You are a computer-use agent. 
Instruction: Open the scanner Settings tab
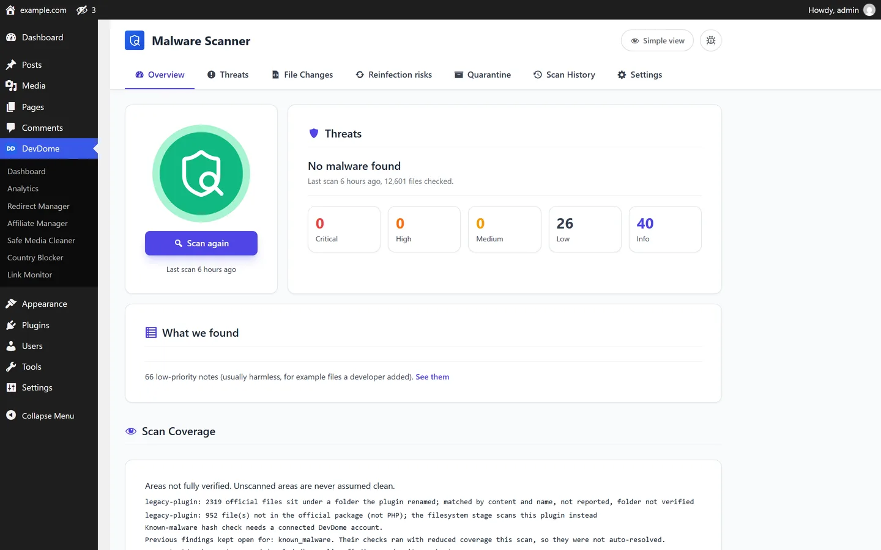tap(640, 75)
